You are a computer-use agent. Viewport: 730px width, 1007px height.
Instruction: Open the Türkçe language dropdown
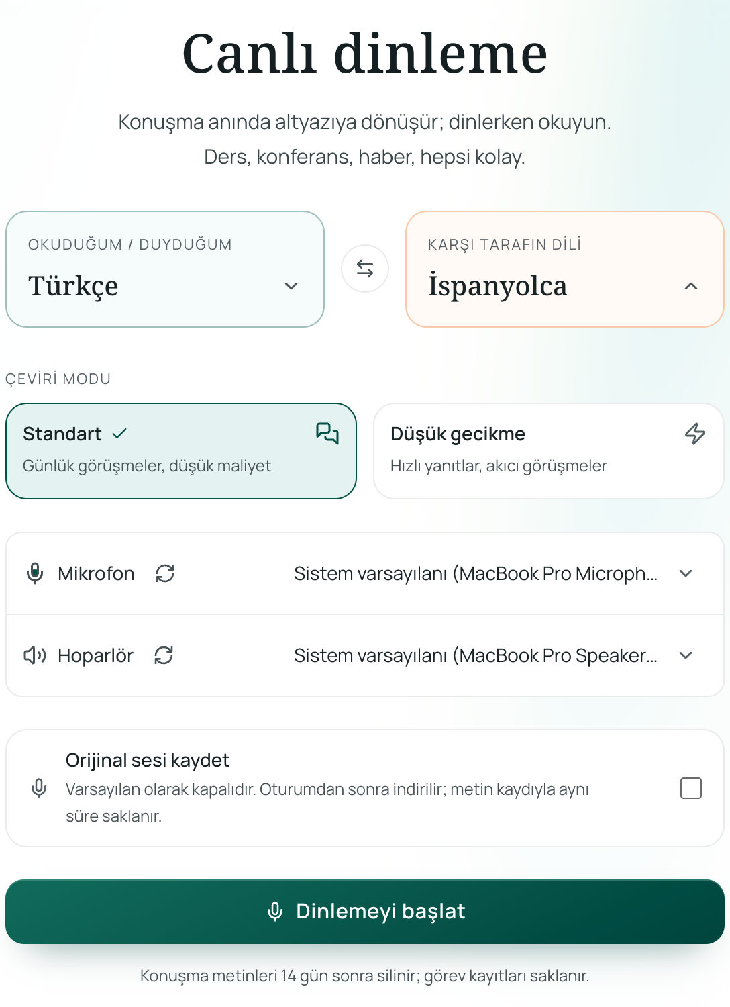(x=165, y=269)
